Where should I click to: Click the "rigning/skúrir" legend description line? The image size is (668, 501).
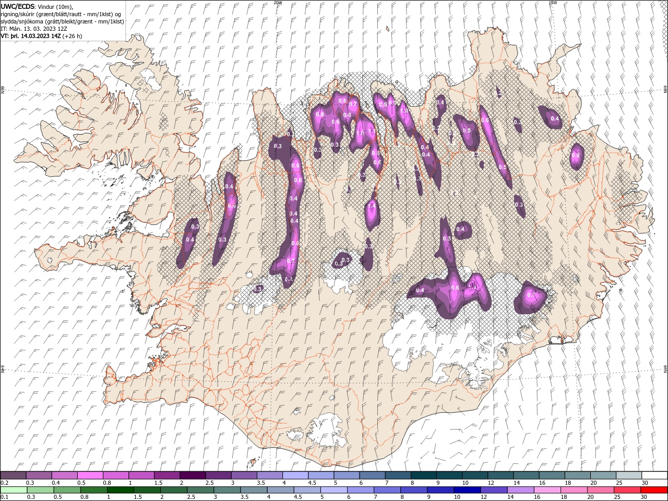[x=60, y=14]
